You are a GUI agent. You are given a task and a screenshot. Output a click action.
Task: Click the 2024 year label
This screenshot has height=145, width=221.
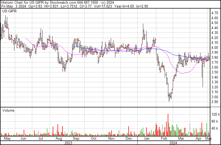[x=173, y=143]
